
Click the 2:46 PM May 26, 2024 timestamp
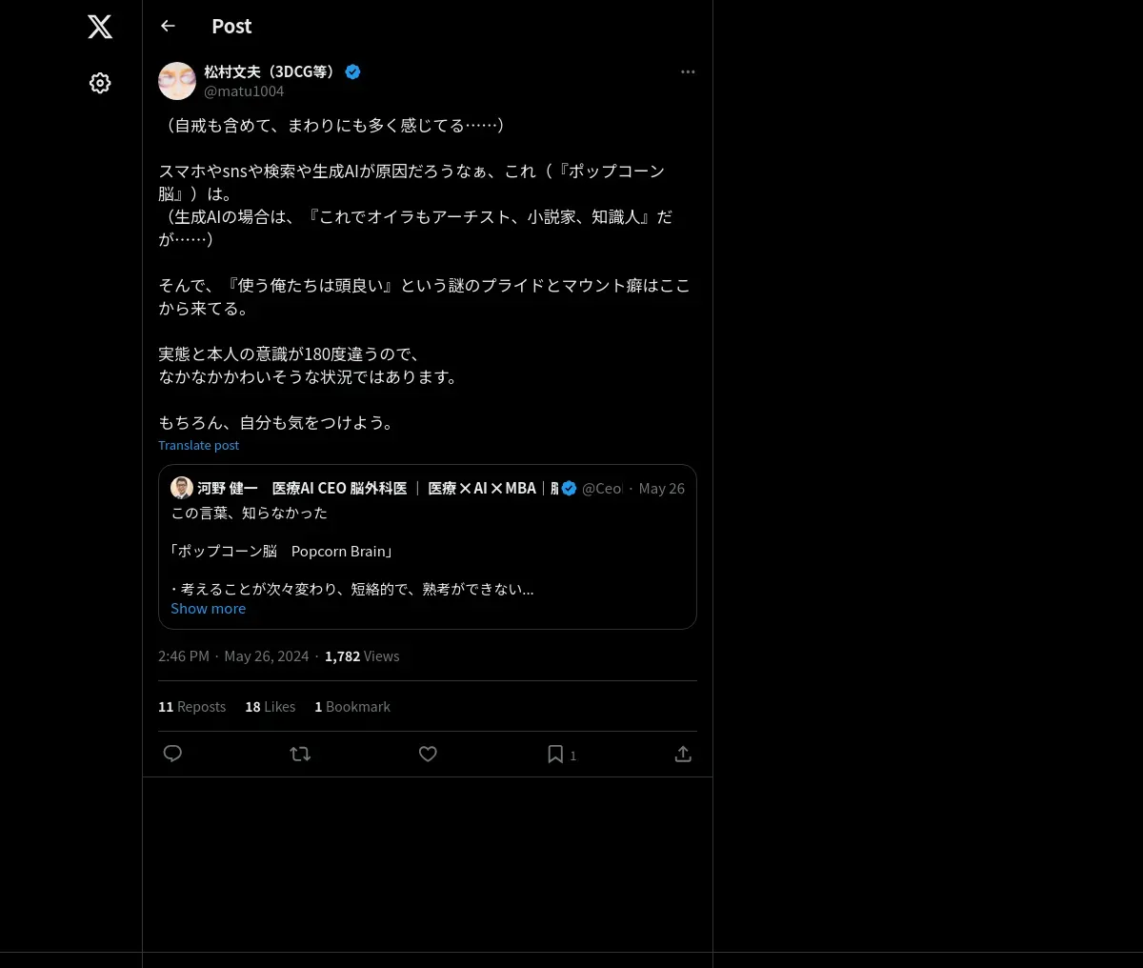(x=233, y=656)
